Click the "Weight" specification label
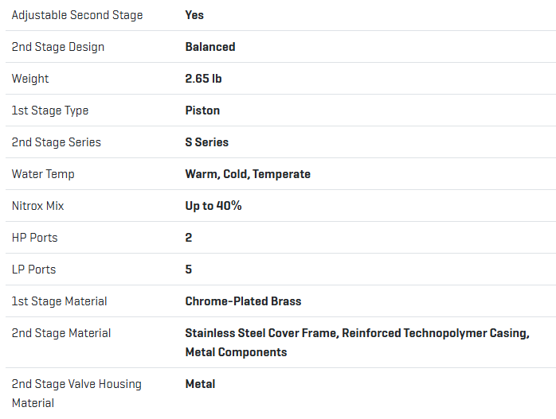Screen dimensions: 556x419 [x=30, y=79]
